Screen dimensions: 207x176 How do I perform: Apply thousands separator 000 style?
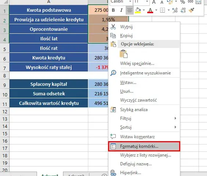coord(191,1)
